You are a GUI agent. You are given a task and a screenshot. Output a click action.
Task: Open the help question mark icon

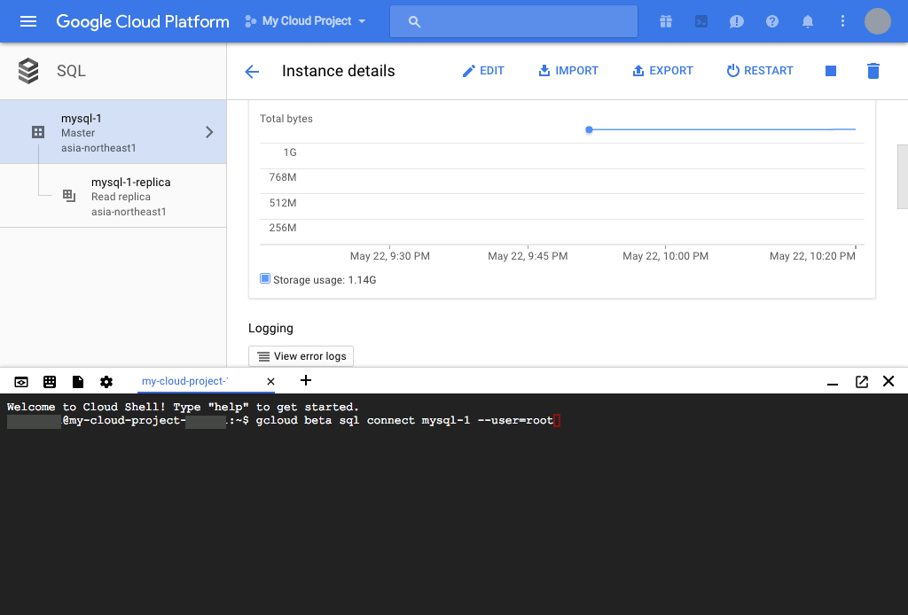pyautogui.click(x=772, y=21)
